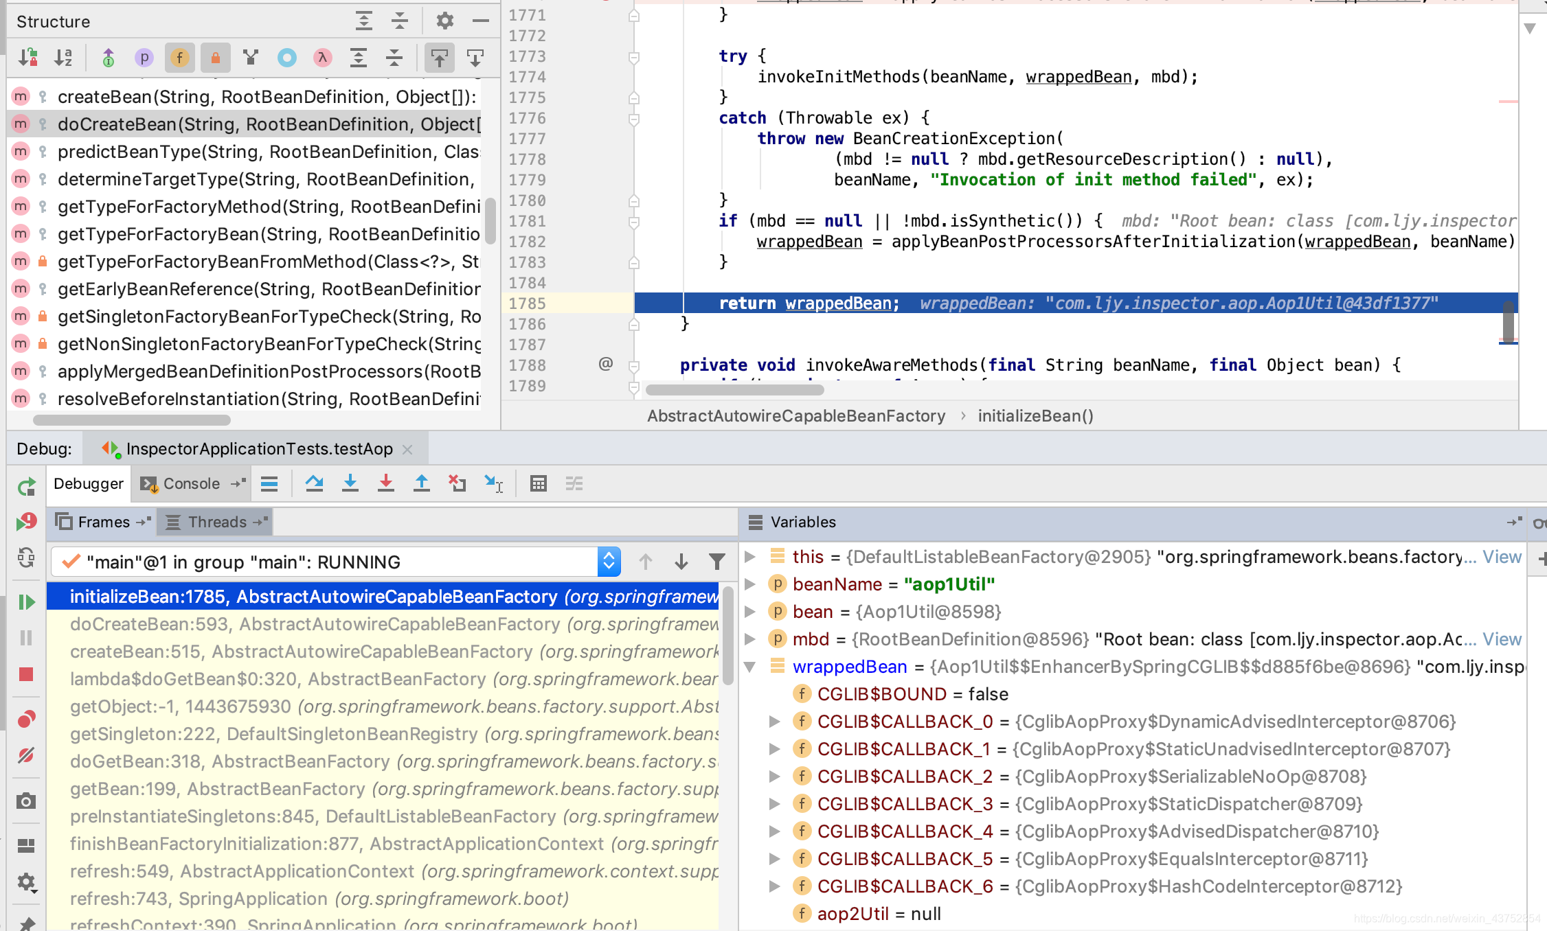Click the Step Over debugger icon
1547x931 pixels.
click(314, 484)
